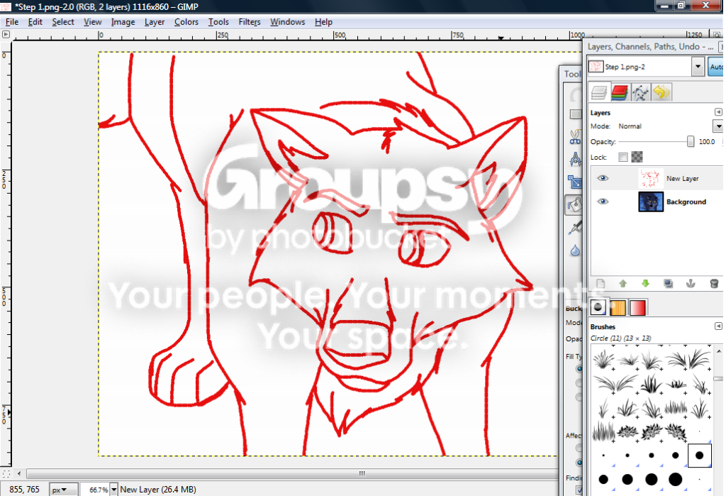Screen dimensions: 726x496
Task: Open the zoom percentage dropdown arrow
Action: [114, 490]
